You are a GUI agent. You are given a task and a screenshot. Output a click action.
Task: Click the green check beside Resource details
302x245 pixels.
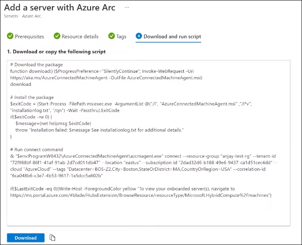57,36
